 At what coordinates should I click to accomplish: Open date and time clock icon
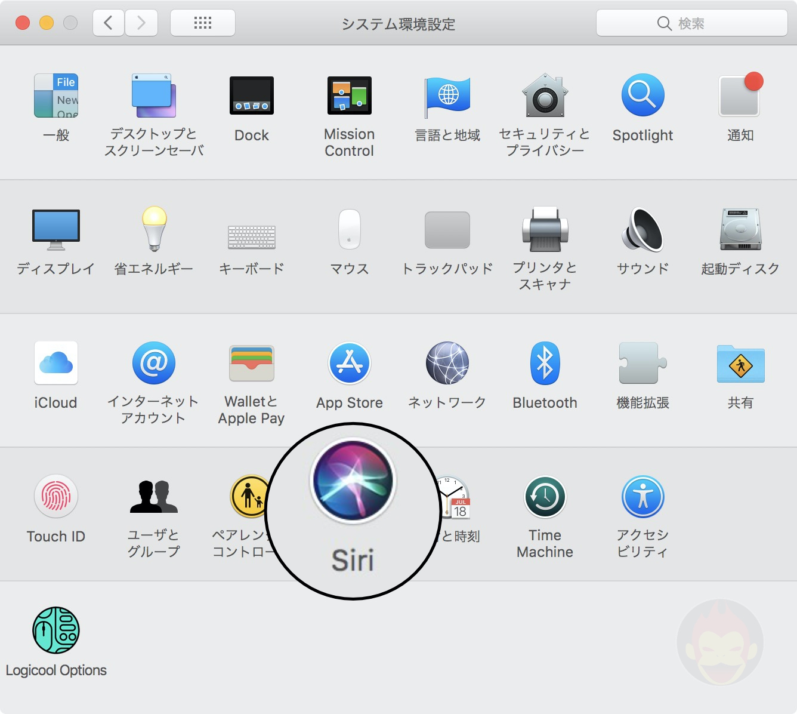click(456, 498)
